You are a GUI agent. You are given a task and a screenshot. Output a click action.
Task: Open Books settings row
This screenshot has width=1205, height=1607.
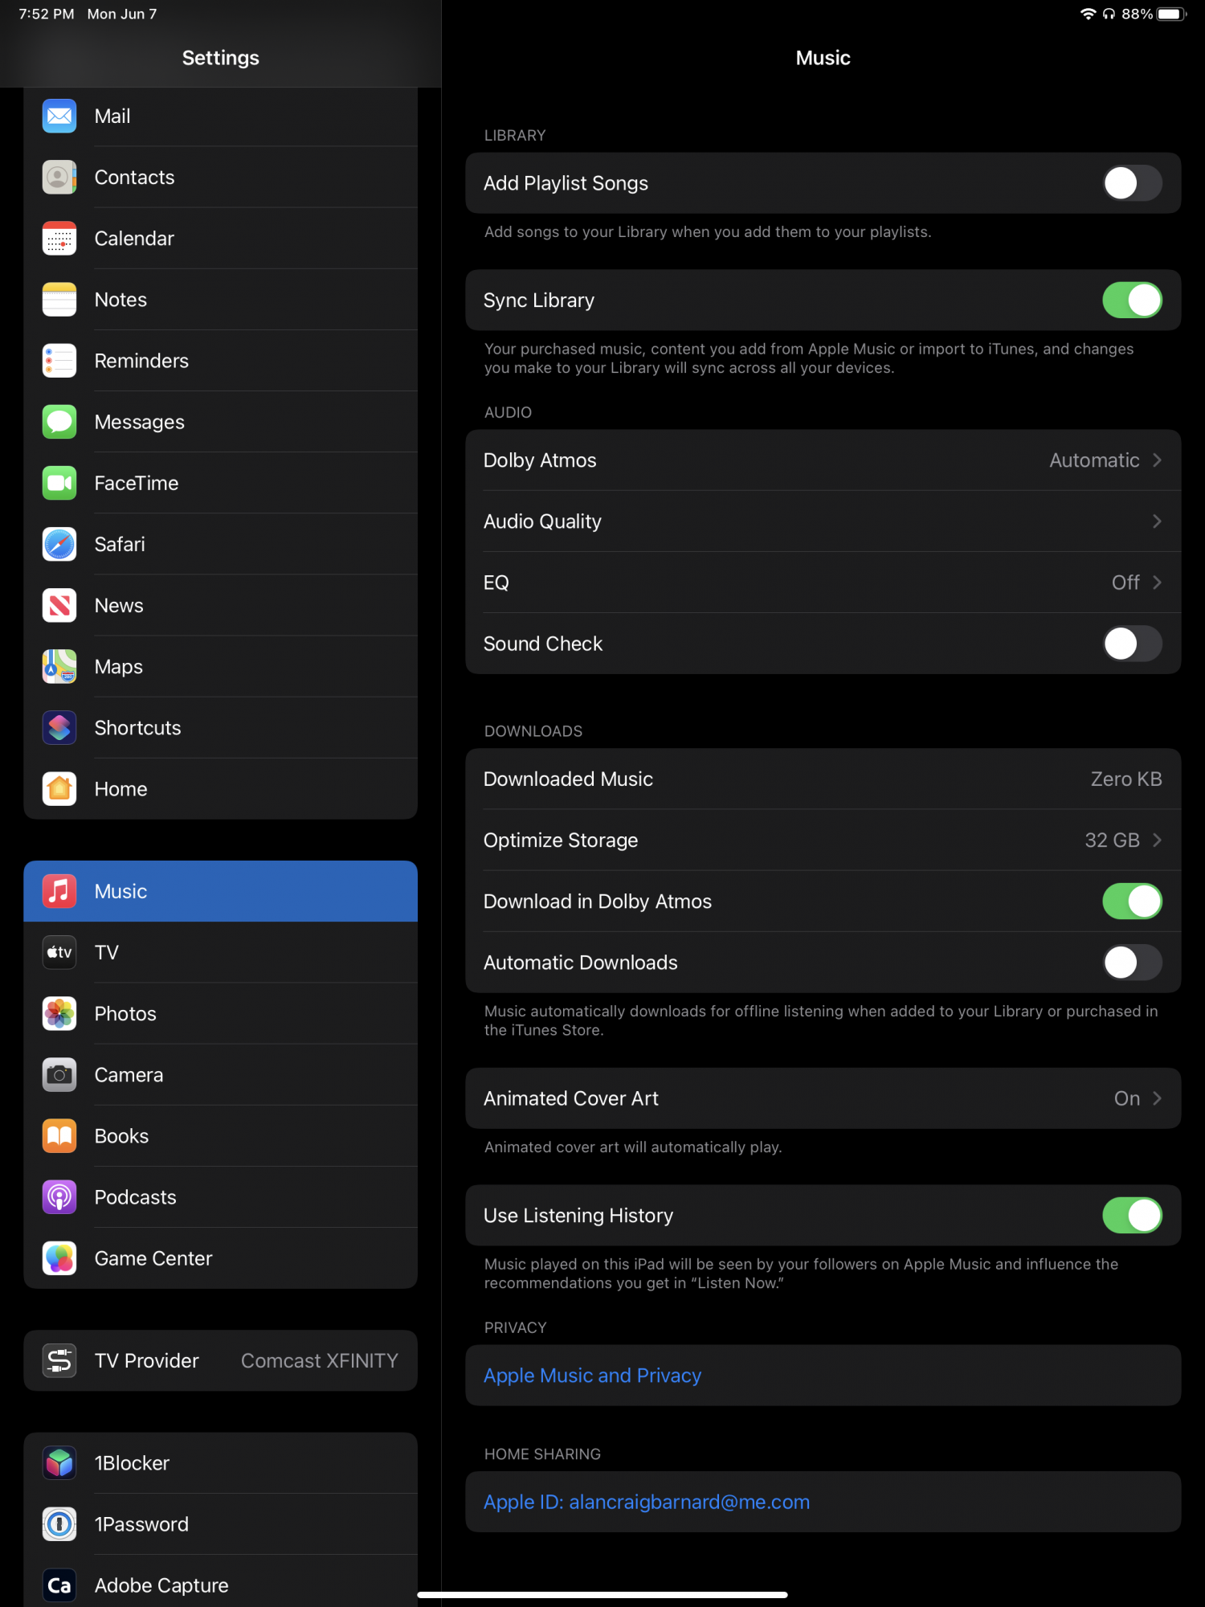221,1136
